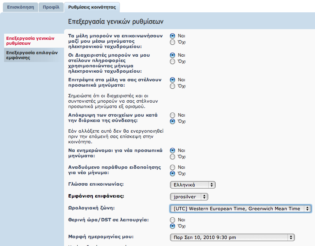Open the jprosilver board style dropdown
The width and height of the screenshot is (315, 246).
click(189, 197)
